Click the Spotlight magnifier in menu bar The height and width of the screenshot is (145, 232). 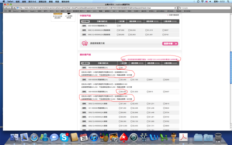228,1
